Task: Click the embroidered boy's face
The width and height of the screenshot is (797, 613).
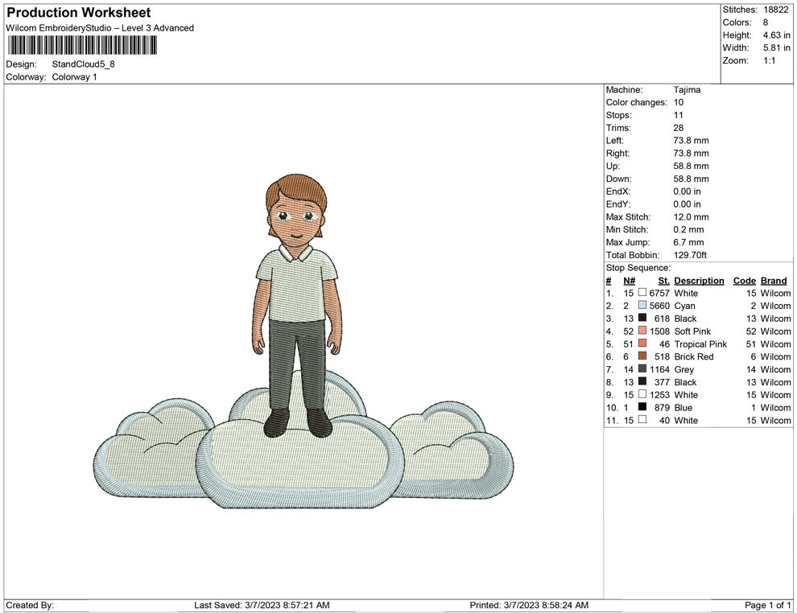Action: (295, 216)
